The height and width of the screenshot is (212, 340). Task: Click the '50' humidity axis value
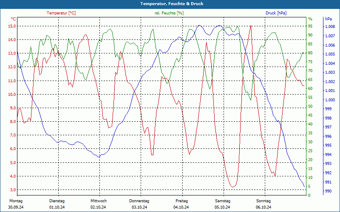[x=310, y=106]
